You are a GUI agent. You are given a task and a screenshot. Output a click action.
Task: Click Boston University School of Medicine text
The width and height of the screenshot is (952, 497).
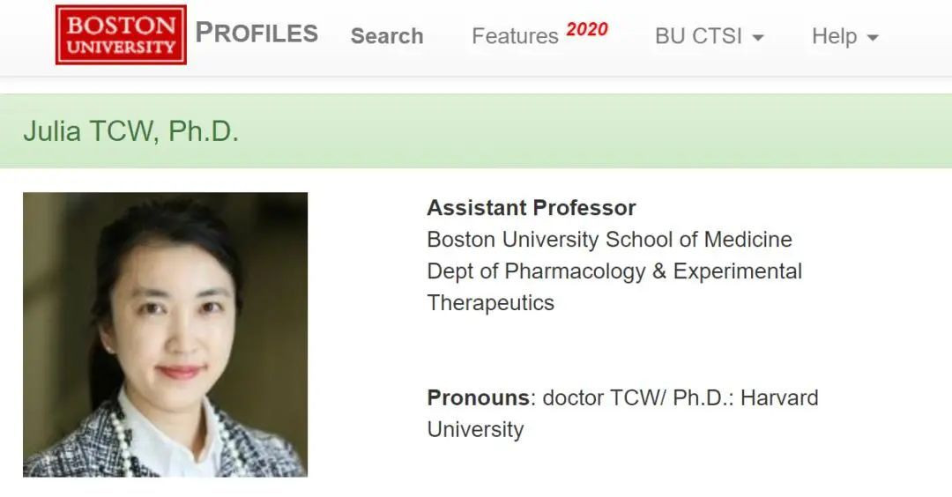(x=609, y=240)
